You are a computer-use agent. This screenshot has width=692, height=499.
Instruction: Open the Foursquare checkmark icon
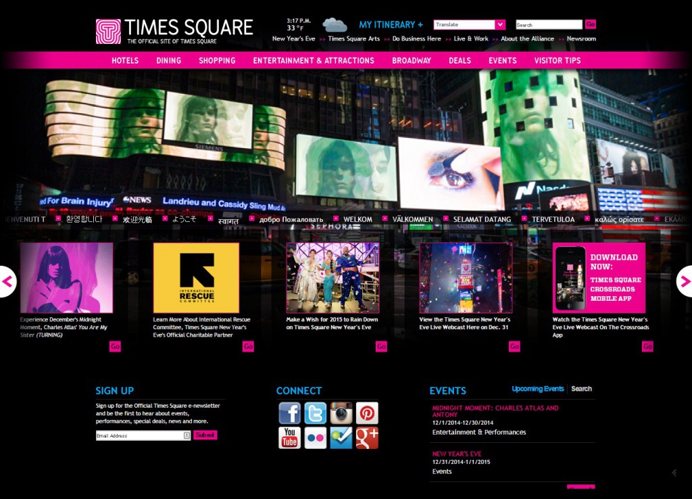[x=341, y=437]
